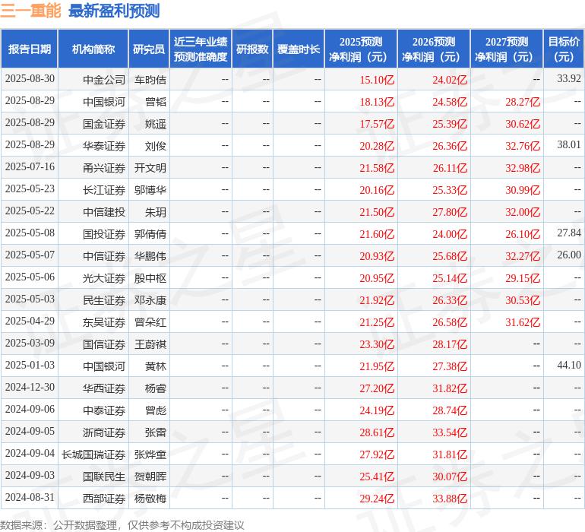Click the 33.54亿 forecast value
585x532 pixels.
[x=450, y=432]
